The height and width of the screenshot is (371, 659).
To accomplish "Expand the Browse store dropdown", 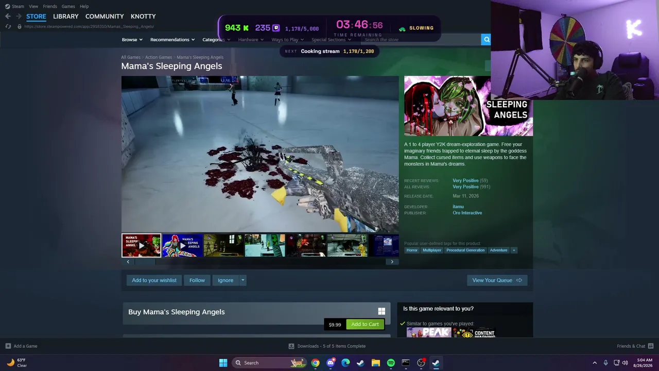I will pyautogui.click(x=132, y=40).
